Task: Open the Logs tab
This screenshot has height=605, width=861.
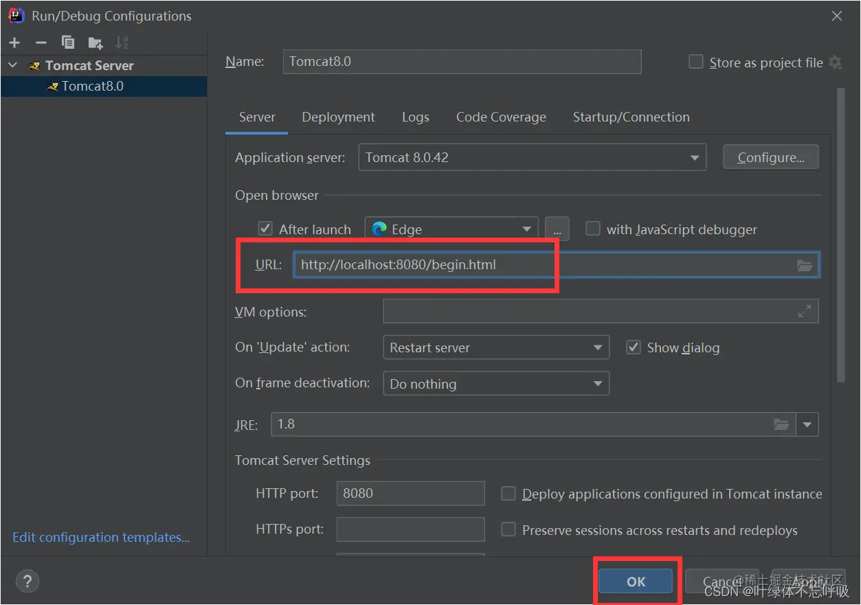Action: [416, 117]
